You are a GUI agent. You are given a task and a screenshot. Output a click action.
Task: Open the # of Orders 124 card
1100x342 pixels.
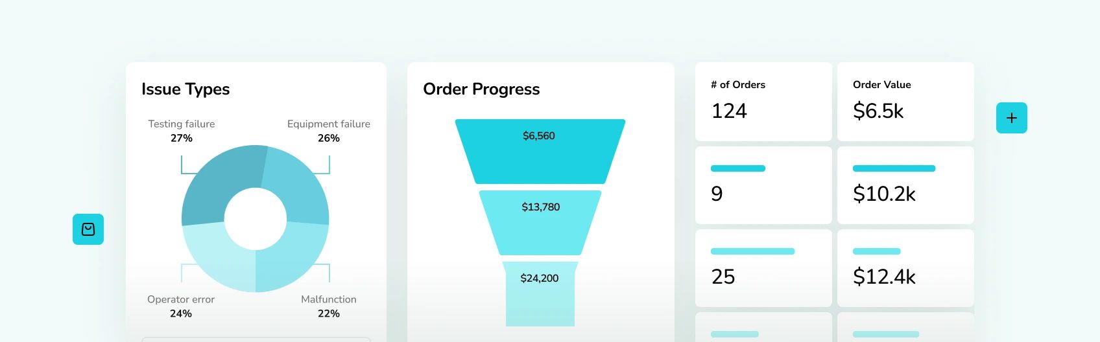[763, 102]
